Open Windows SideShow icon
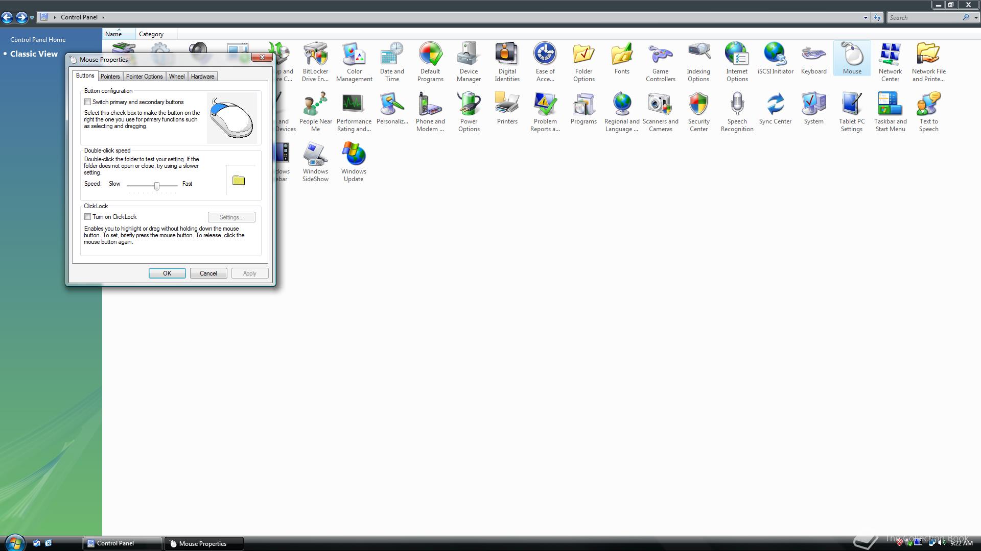 pos(315,162)
